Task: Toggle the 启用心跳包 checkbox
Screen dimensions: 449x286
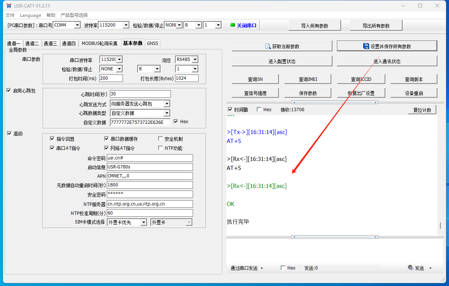Action: pyautogui.click(x=9, y=90)
